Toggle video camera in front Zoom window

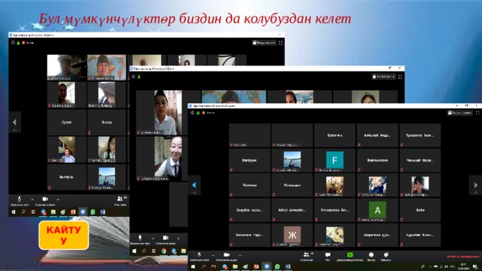[x=227, y=254]
